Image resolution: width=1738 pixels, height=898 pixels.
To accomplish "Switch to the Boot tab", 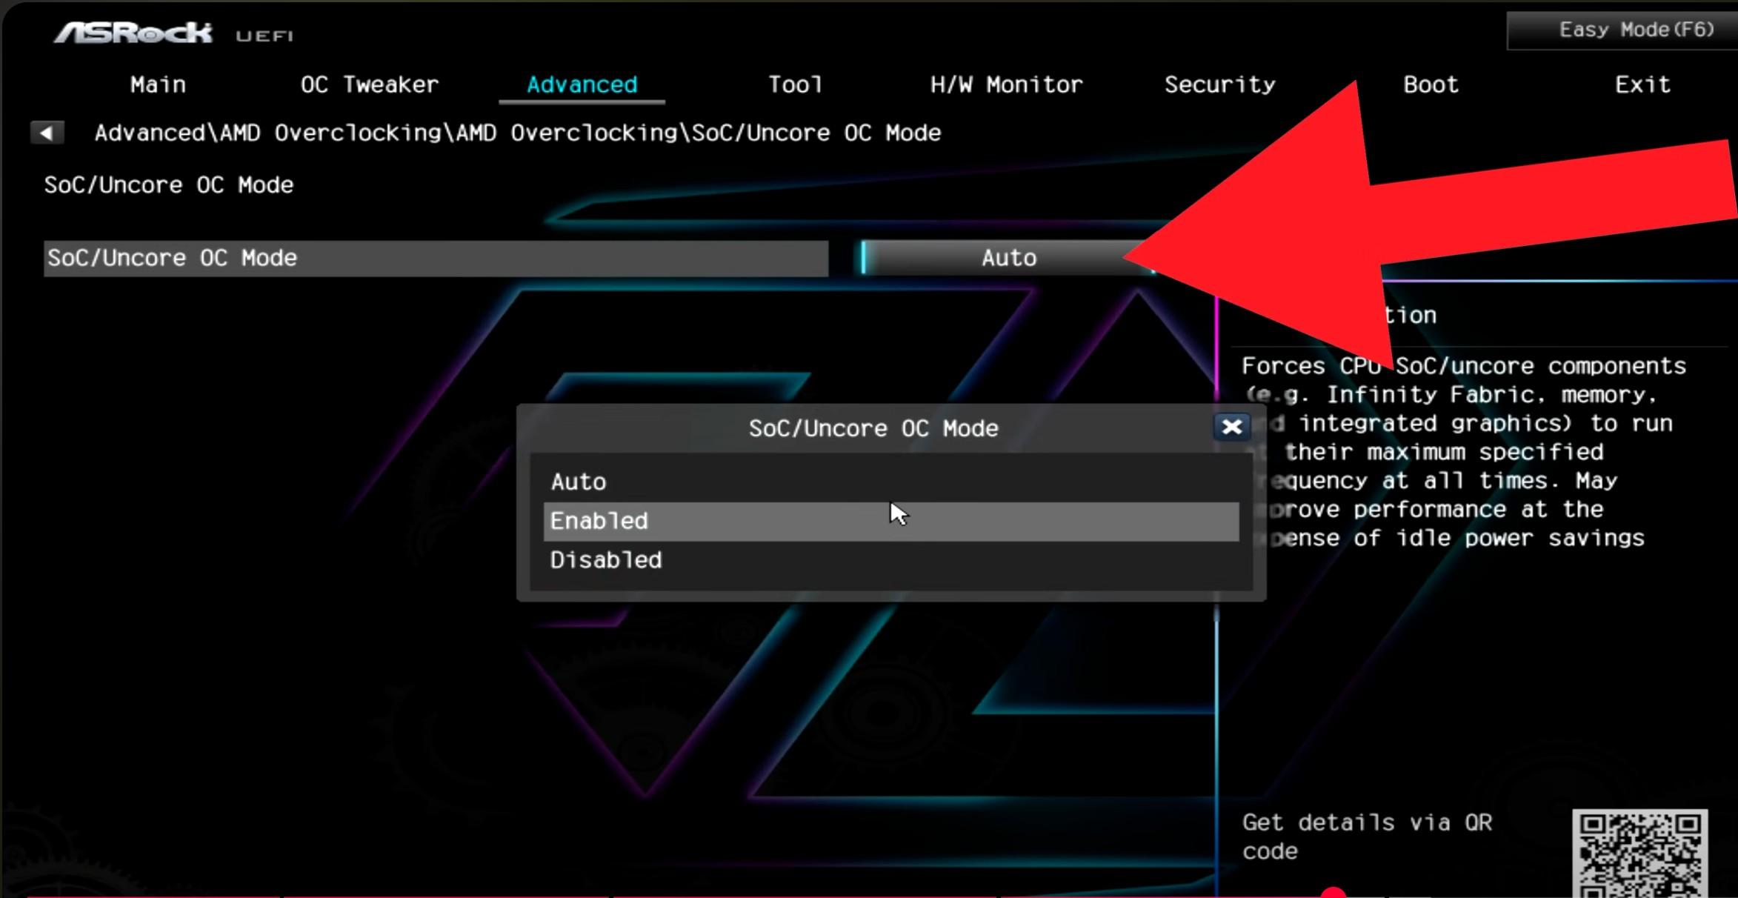I will (1430, 85).
